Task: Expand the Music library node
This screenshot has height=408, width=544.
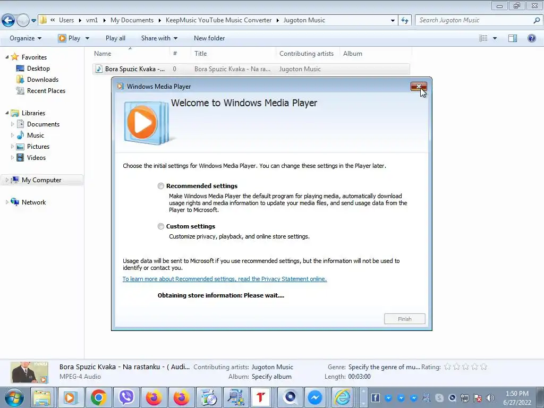Action: (x=13, y=135)
